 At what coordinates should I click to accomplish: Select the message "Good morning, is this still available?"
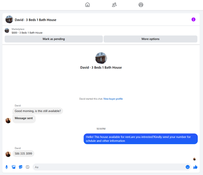(x=38, y=111)
